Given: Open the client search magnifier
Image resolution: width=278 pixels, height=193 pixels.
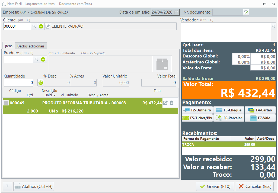Looking at the screenshot, I should click(34, 26).
